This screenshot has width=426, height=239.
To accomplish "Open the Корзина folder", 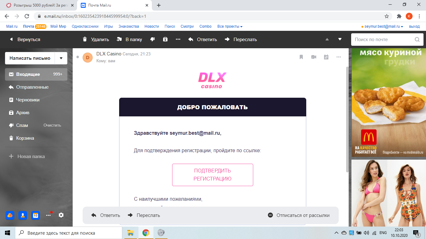I will coord(36,138).
